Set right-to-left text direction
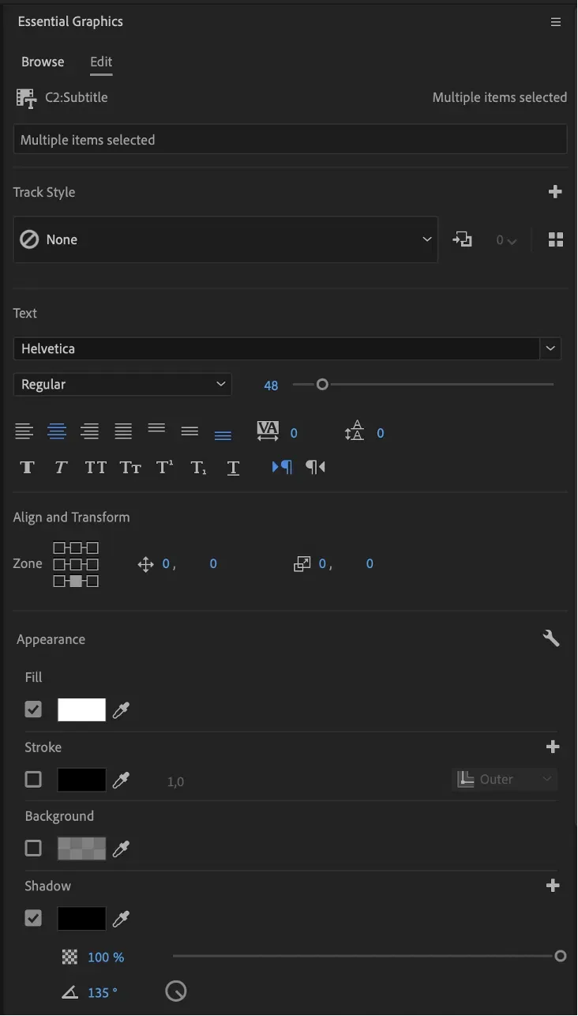 point(316,467)
